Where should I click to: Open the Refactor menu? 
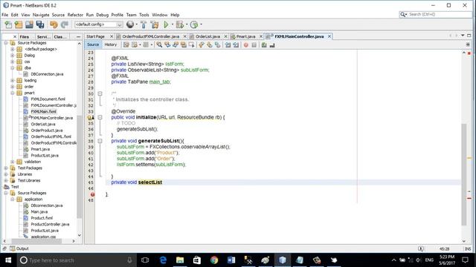(75, 15)
